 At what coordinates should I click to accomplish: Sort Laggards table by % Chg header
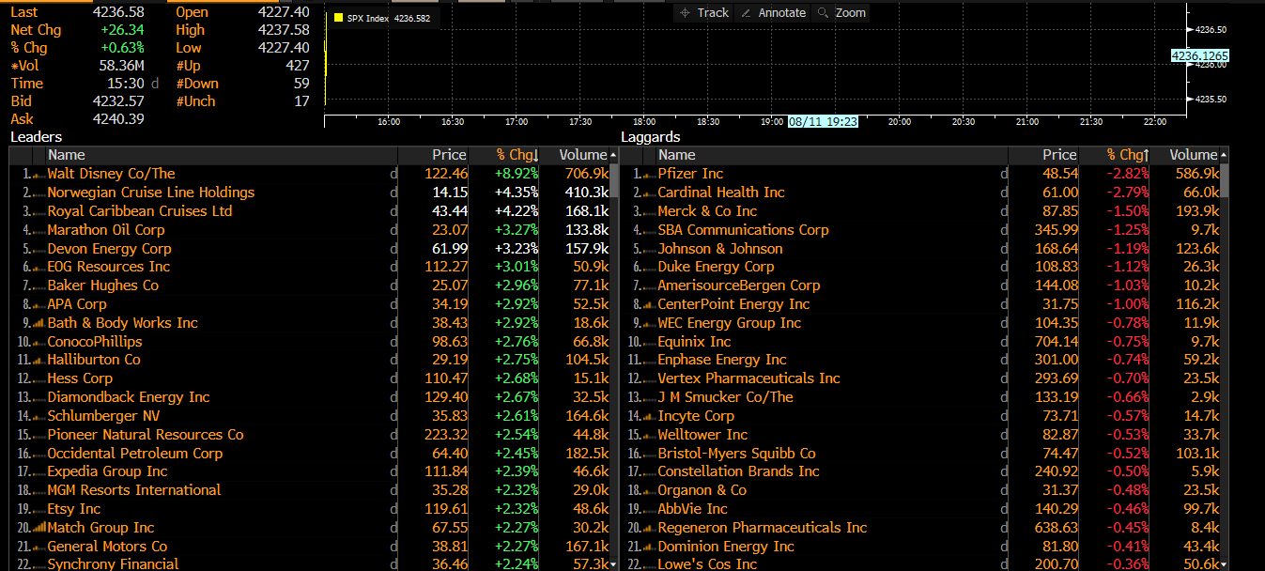(1127, 155)
